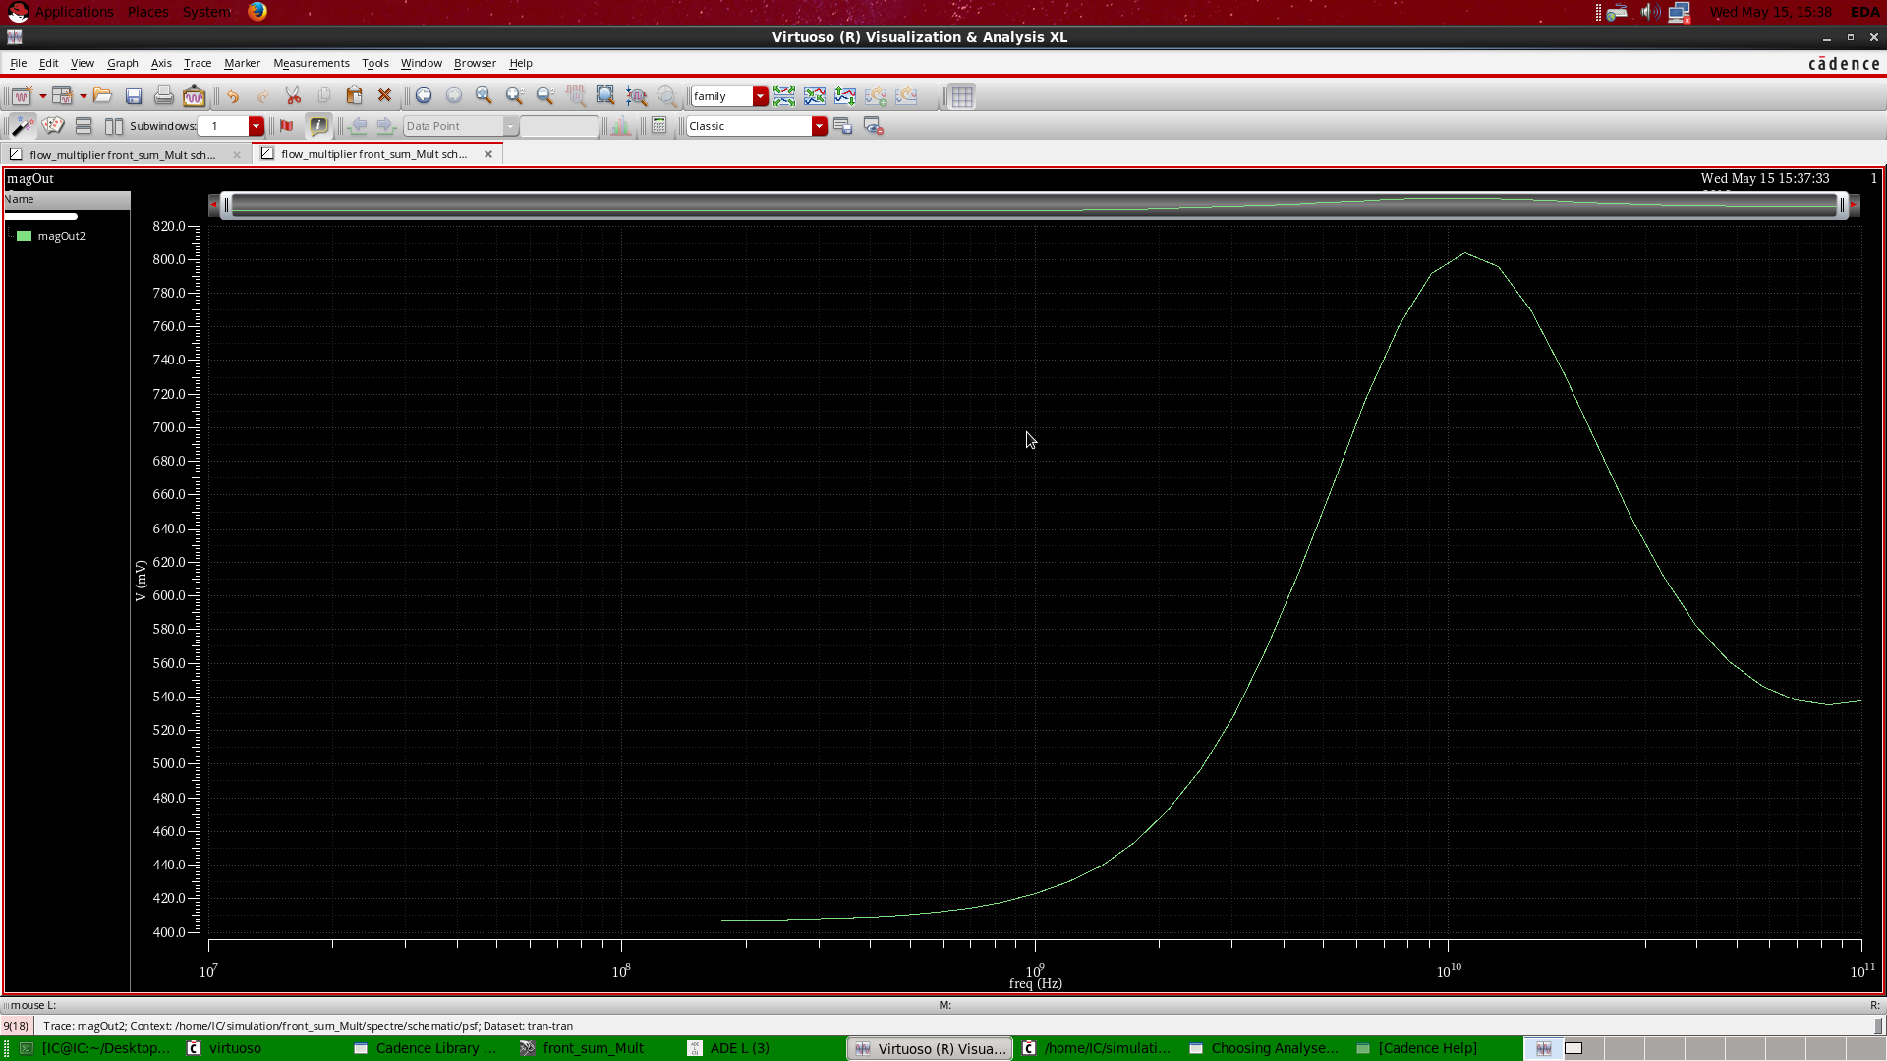Switch to first flow_multiplier tab
Screen dimensions: 1887x1061
(123, 155)
